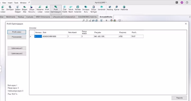Click the view settings monitor icon
Image resolution: width=191 pixels, height=101 pixels.
pyautogui.click(x=120, y=20)
